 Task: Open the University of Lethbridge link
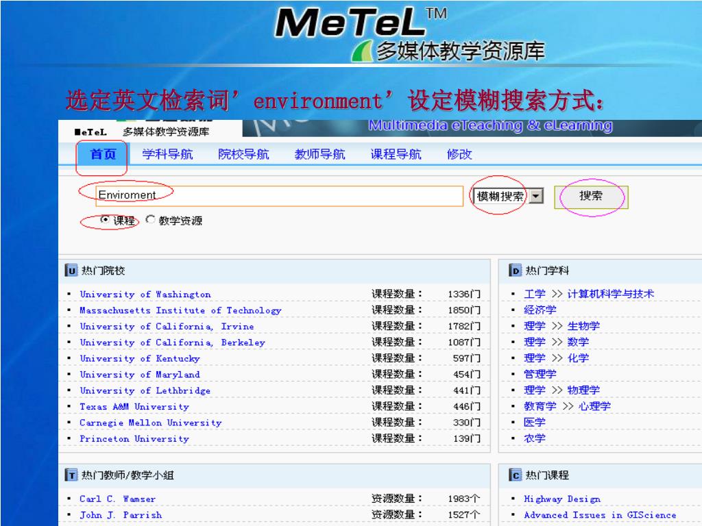coord(145,391)
